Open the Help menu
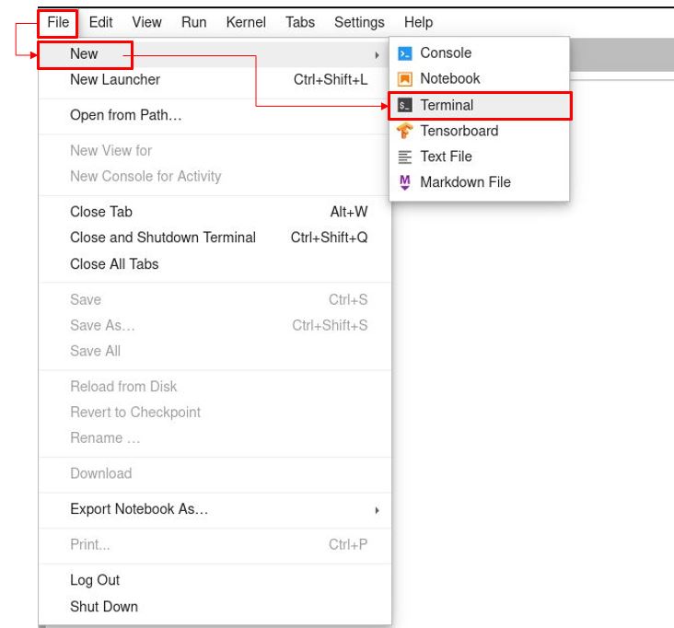The height and width of the screenshot is (628, 674). click(x=418, y=22)
